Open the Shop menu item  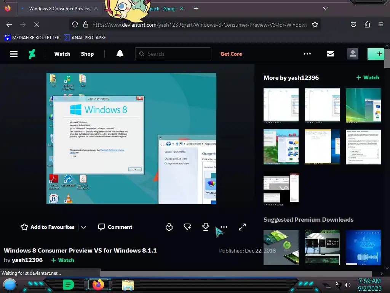(x=87, y=54)
